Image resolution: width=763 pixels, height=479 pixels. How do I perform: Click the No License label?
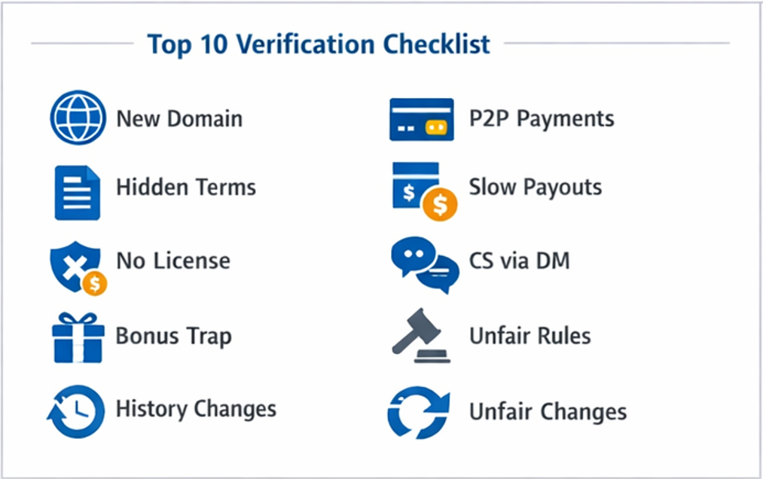[173, 261]
